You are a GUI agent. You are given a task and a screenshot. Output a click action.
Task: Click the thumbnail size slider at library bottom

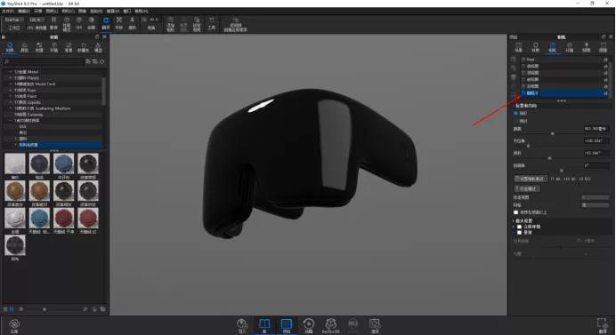coord(45,309)
